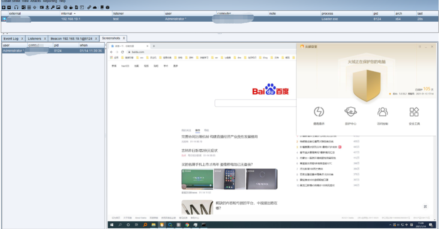The image size is (441, 229).
Task: Open the Reporting menu
Action: tap(50, 1)
